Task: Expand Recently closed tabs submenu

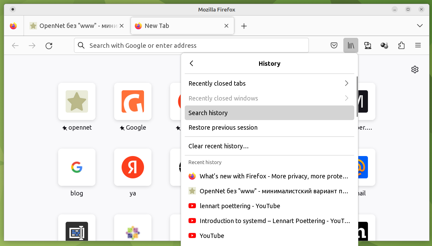Action: [269, 83]
